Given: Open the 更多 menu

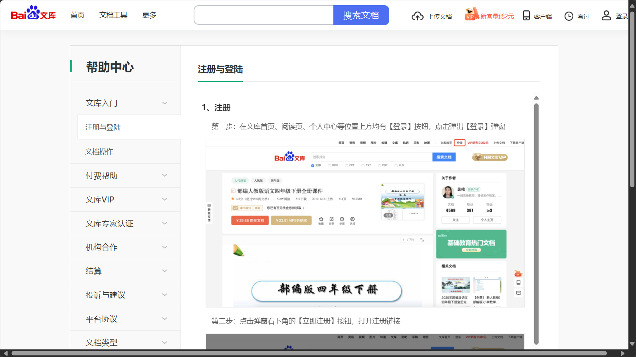Looking at the screenshot, I should coord(149,15).
